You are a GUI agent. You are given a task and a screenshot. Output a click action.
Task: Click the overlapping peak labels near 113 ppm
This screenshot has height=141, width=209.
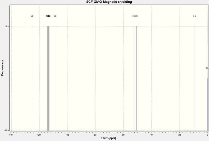pyautogui.click(x=48, y=16)
